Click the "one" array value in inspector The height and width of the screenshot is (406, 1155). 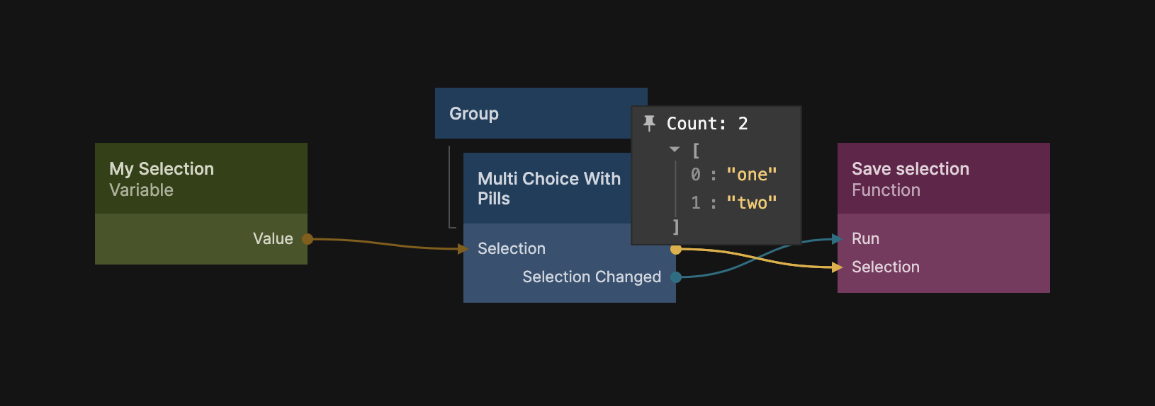click(752, 175)
